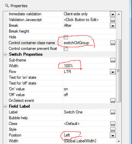Collapse the Field Label section
132x144 pixels.
coord(5,107)
